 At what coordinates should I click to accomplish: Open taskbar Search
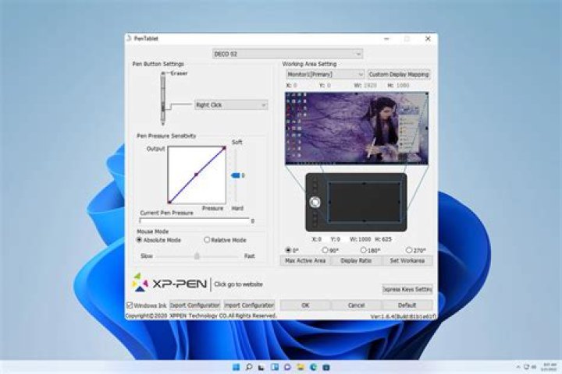tap(249, 367)
